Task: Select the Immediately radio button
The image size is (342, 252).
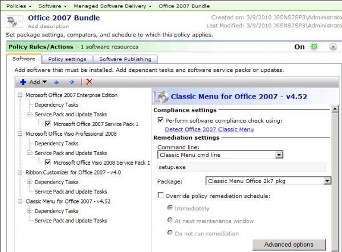Action: pyautogui.click(x=170, y=208)
